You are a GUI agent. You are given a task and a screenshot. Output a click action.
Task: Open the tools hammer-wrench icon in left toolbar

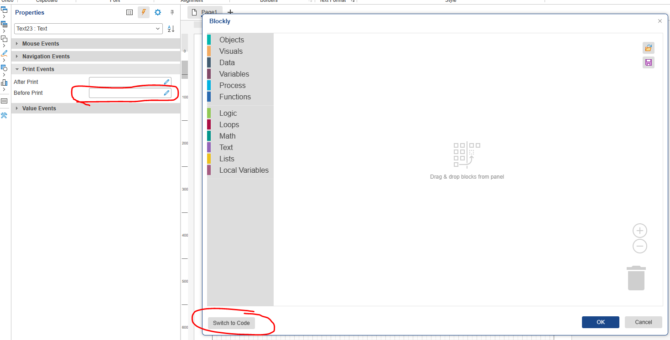click(x=4, y=115)
